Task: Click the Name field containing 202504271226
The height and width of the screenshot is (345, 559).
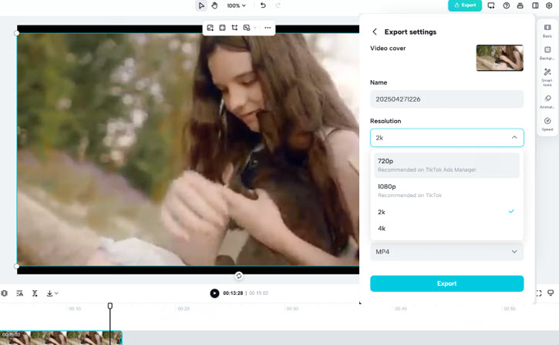Action: click(446, 99)
